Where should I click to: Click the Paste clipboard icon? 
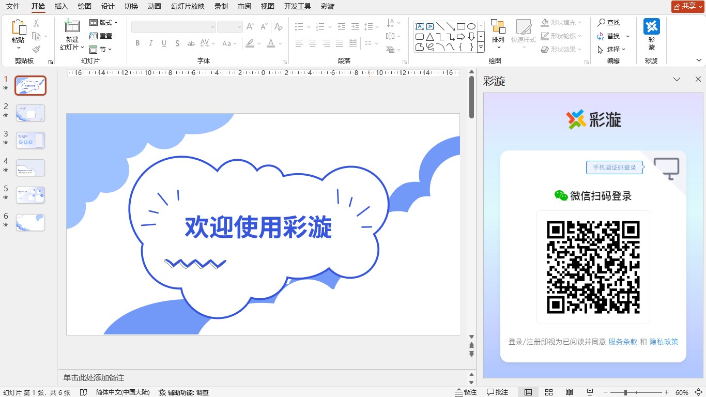pos(19,28)
